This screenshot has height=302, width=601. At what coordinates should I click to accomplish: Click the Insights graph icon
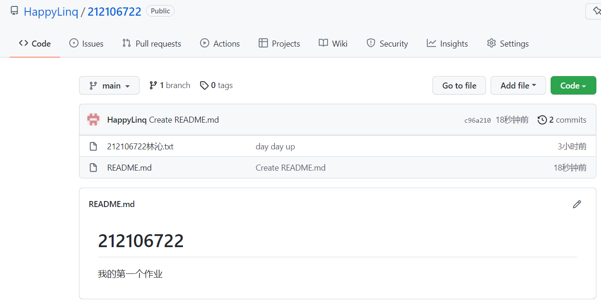[431, 43]
